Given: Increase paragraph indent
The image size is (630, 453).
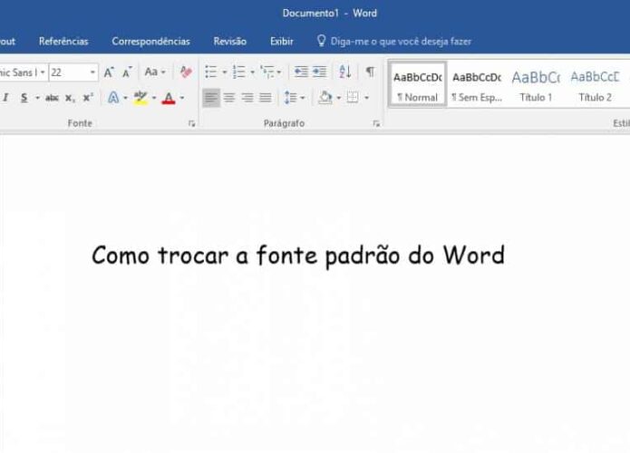Looking at the screenshot, I should (x=320, y=72).
